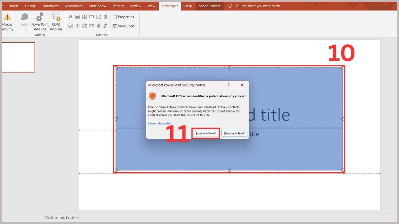Switch to the Shape Format tab
This screenshot has width=399, height=224.
click(209, 6)
